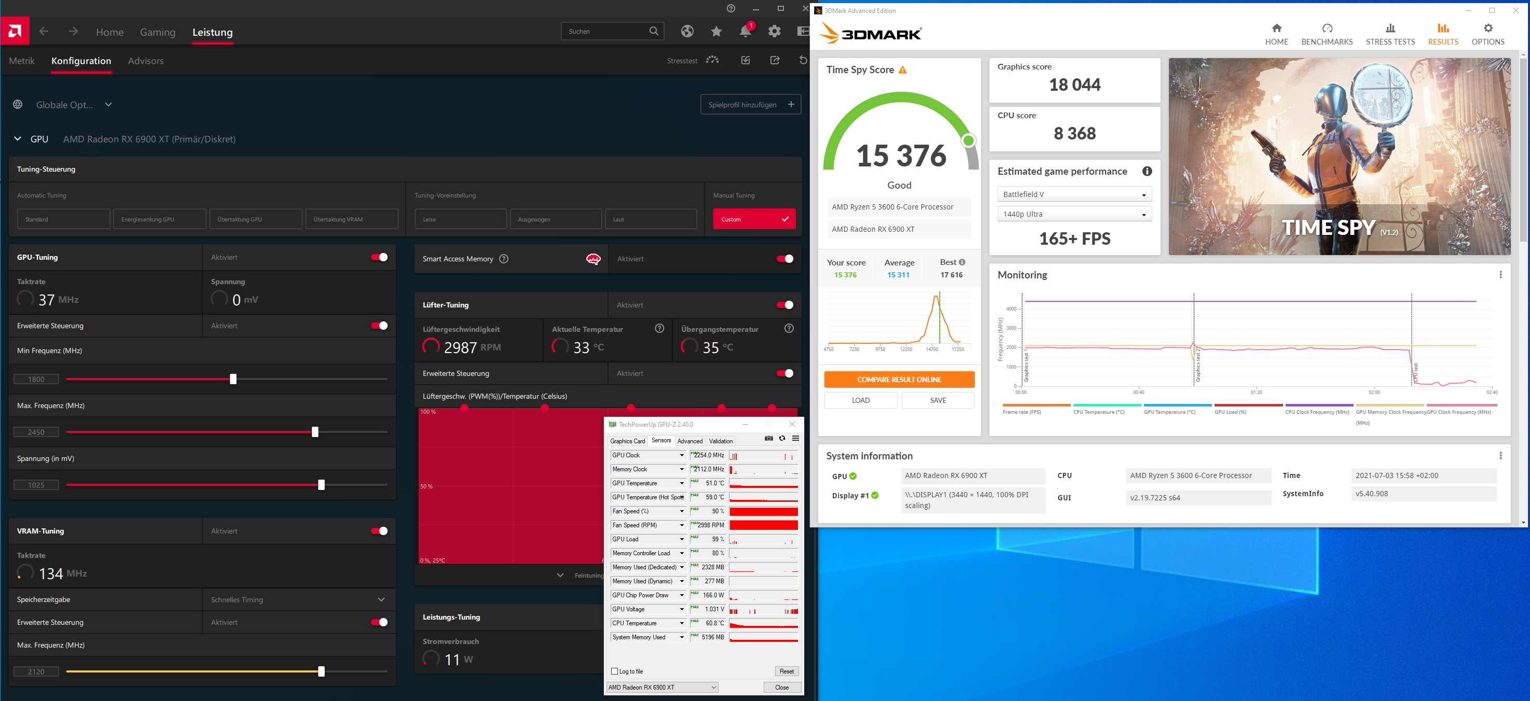Click GPU-Z screenshot camera icon
The width and height of the screenshot is (1530, 701).
pyautogui.click(x=768, y=439)
